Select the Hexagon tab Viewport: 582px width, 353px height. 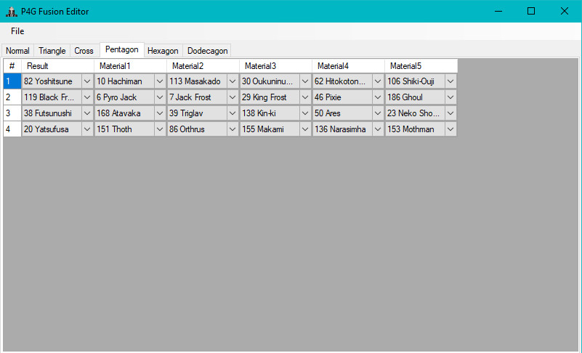click(163, 51)
